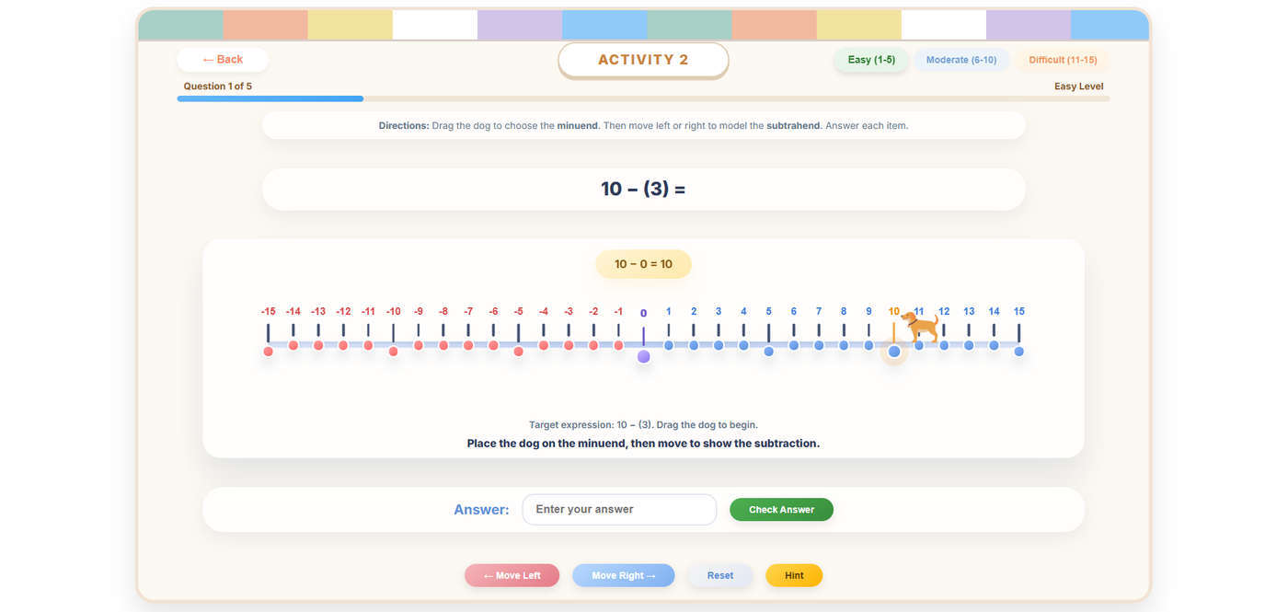1288x612 pixels.
Task: Click the Move Right button
Action: (624, 575)
